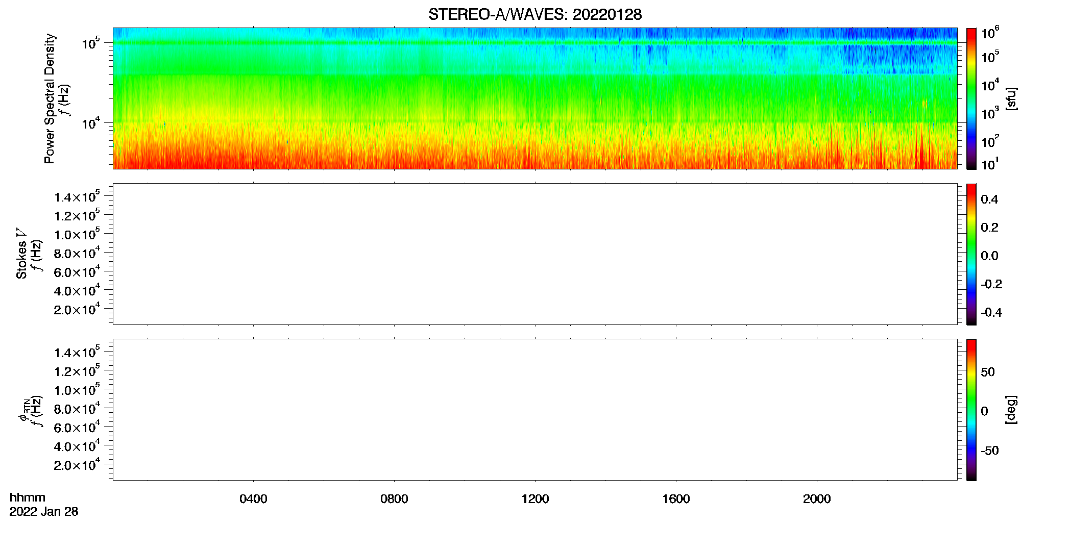Click the -50 value on the degrees color bar
The height and width of the screenshot is (551, 1070).
pyautogui.click(x=989, y=451)
